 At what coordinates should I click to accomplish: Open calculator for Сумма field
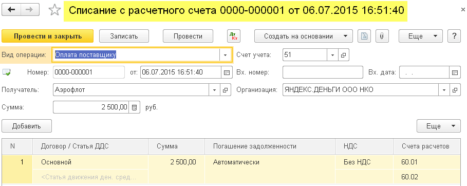(x=135, y=107)
